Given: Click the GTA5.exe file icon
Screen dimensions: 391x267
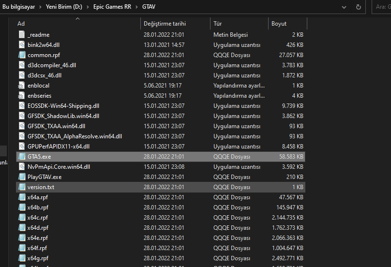Looking at the screenshot, I should coord(21,157).
